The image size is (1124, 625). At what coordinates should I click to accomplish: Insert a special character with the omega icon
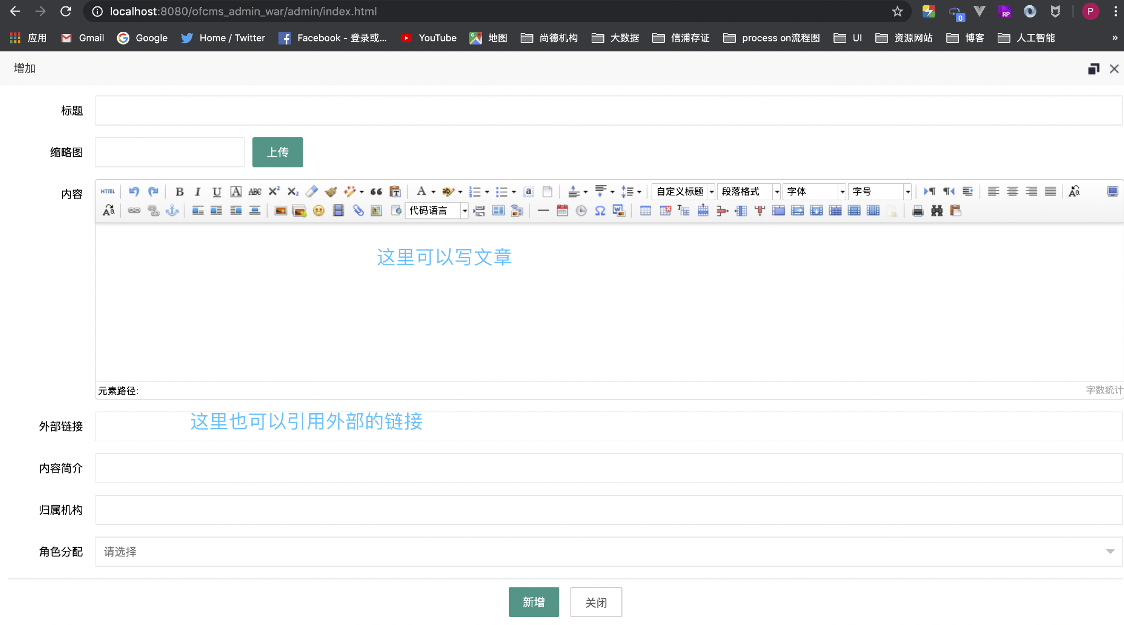click(600, 210)
